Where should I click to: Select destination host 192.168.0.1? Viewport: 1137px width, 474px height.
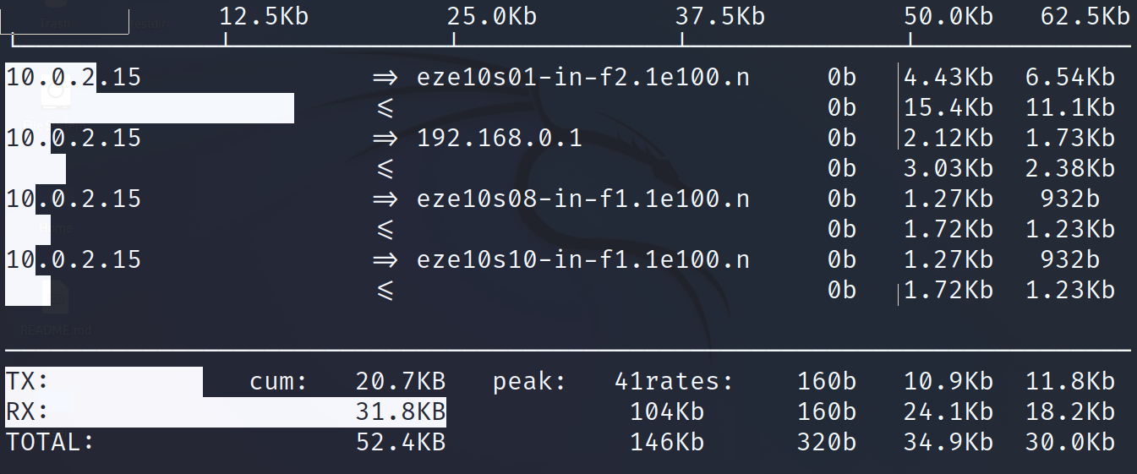pyautogui.click(x=500, y=139)
